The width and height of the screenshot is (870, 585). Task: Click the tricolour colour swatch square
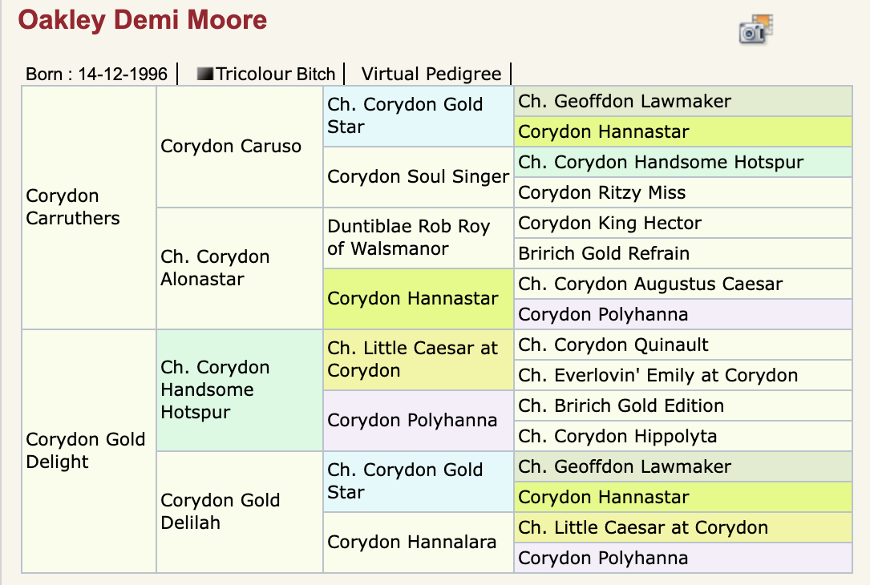[x=205, y=74]
